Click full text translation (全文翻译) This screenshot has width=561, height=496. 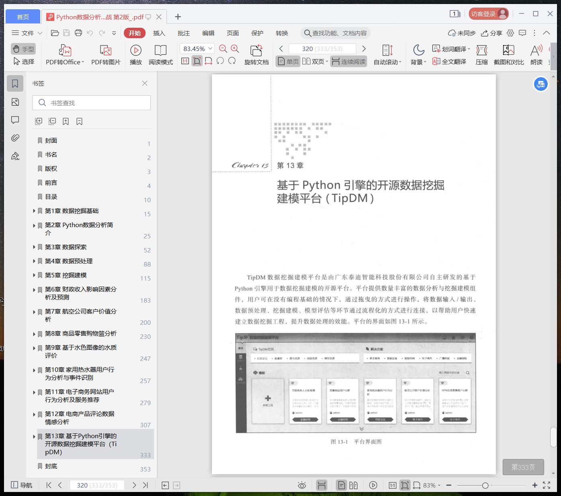click(x=449, y=61)
